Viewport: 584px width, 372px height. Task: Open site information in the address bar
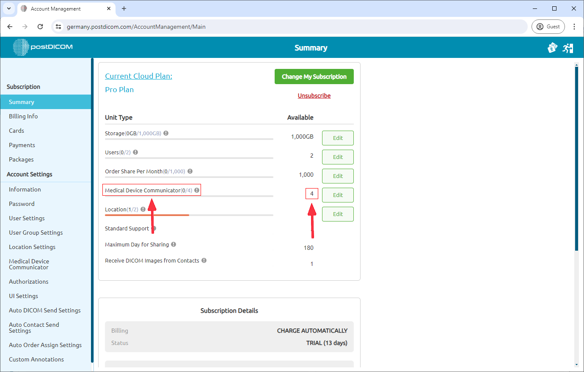[58, 26]
